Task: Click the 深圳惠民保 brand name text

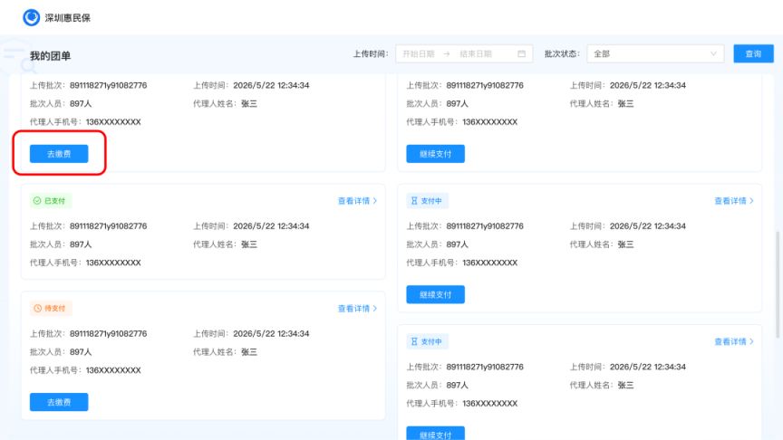Action: [68, 18]
